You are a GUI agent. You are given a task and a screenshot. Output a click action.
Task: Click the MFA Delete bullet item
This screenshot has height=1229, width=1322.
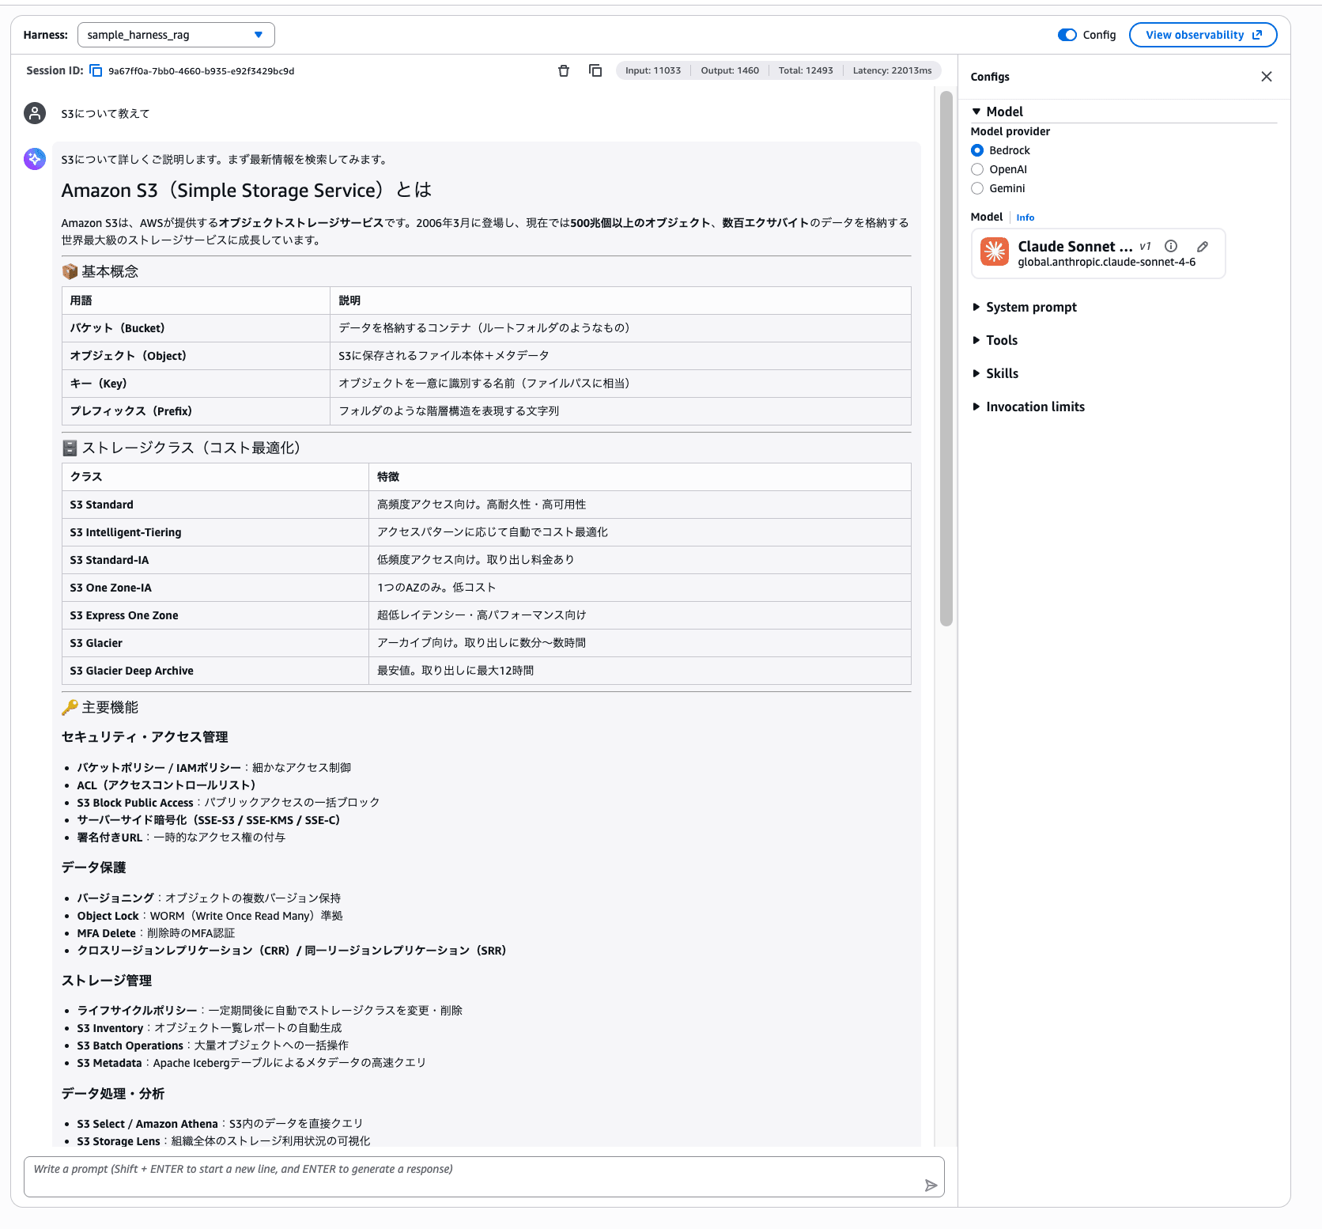coord(156,933)
